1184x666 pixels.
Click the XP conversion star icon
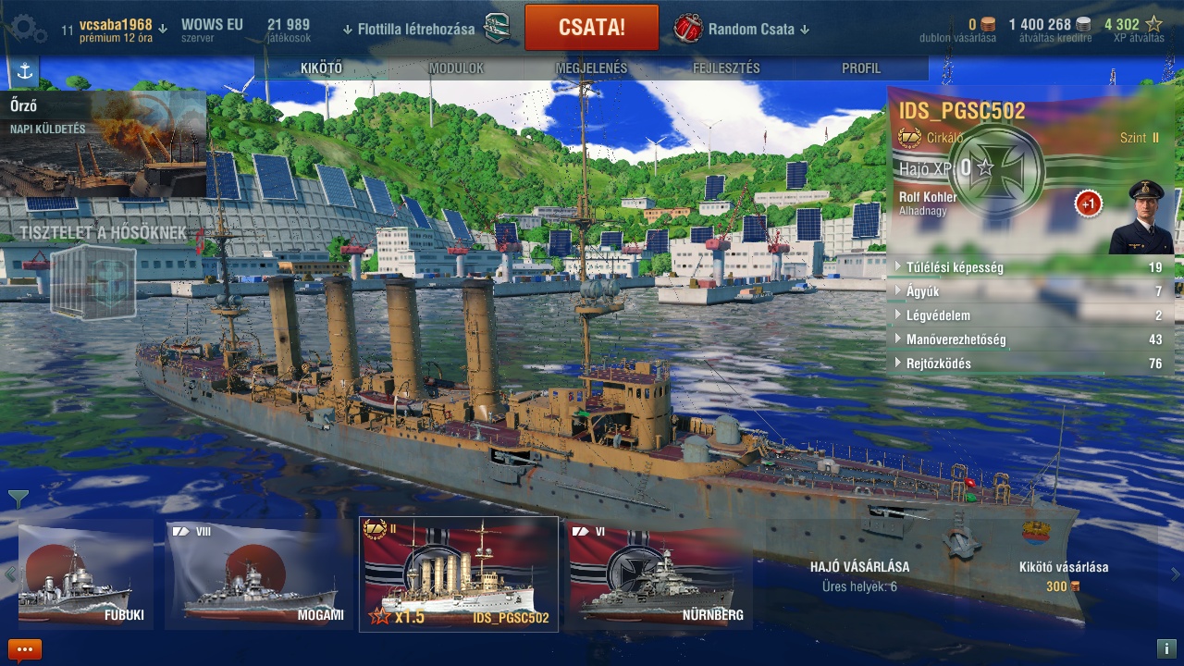[1153, 25]
